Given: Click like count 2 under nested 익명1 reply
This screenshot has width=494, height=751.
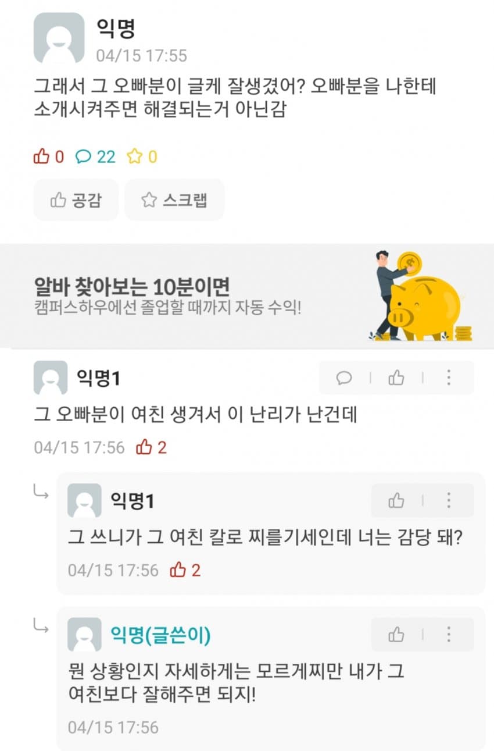Looking at the screenshot, I should (x=185, y=570).
